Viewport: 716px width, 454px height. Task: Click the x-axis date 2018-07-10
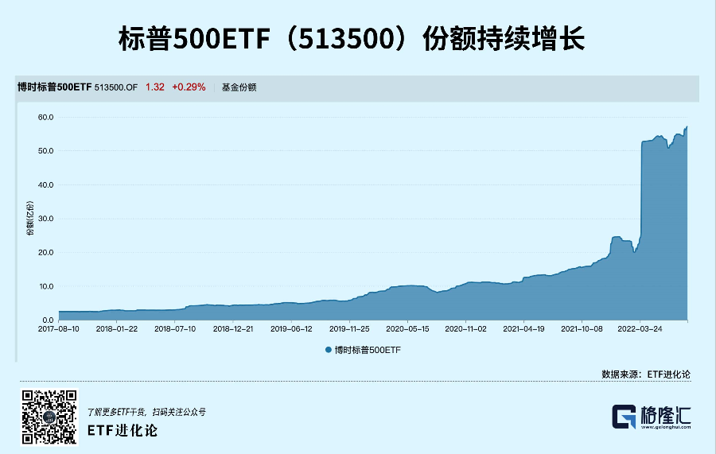point(175,329)
